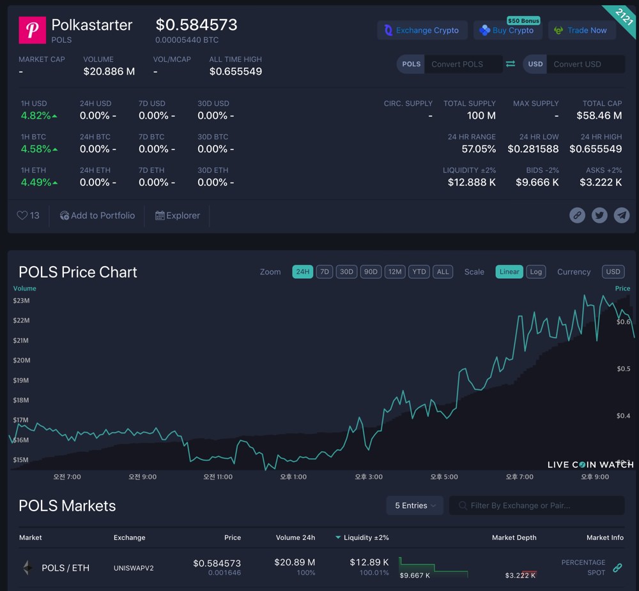The image size is (639, 591).
Task: Copy the page link via the chain icon
Action: click(577, 215)
